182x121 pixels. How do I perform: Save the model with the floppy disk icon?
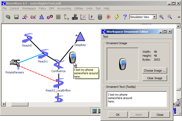pyautogui.click(x=16, y=17)
